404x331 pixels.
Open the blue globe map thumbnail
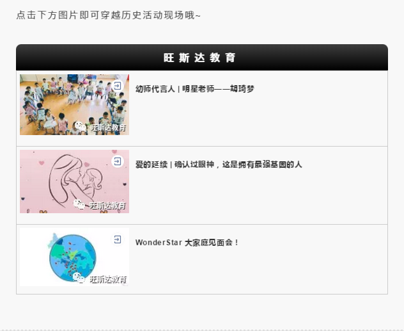click(x=74, y=257)
